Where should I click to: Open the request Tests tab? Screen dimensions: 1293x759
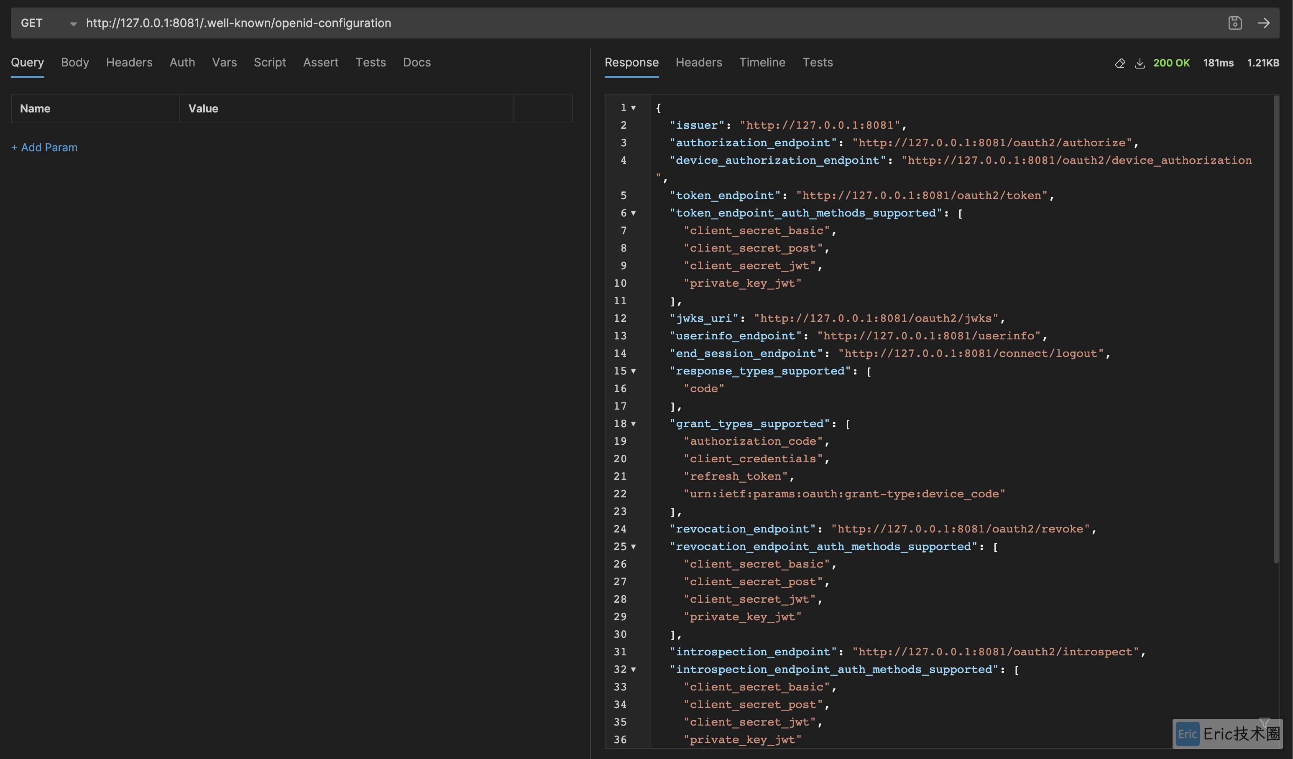[x=371, y=63]
